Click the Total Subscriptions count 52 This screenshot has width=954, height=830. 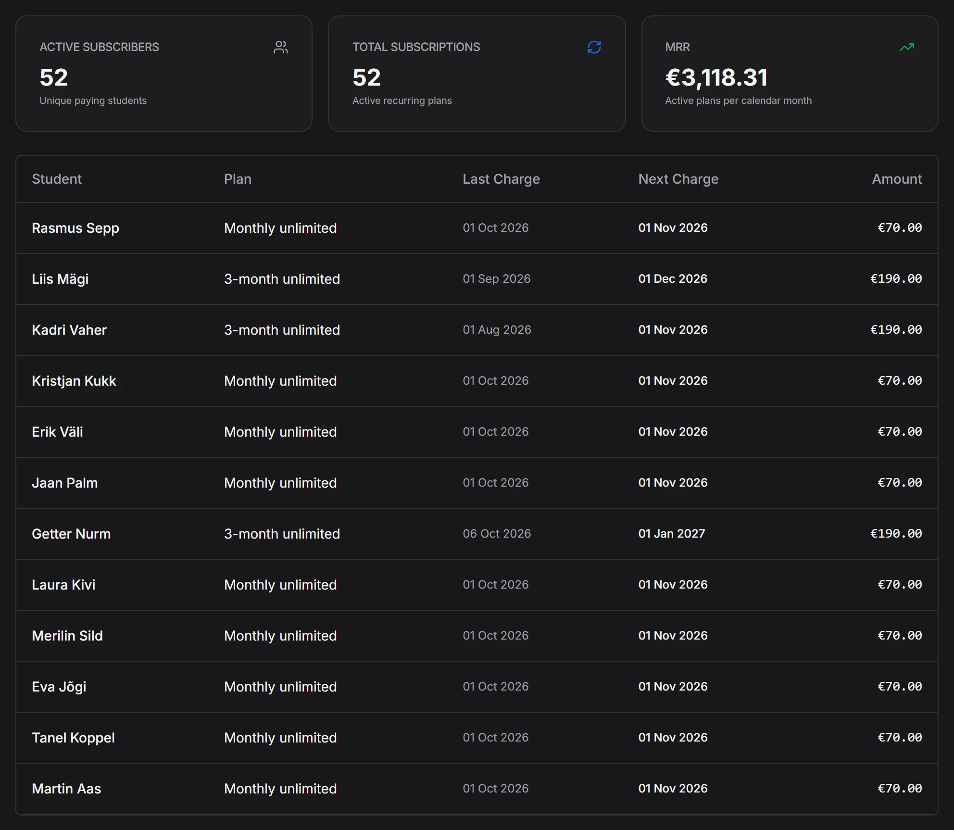click(366, 77)
